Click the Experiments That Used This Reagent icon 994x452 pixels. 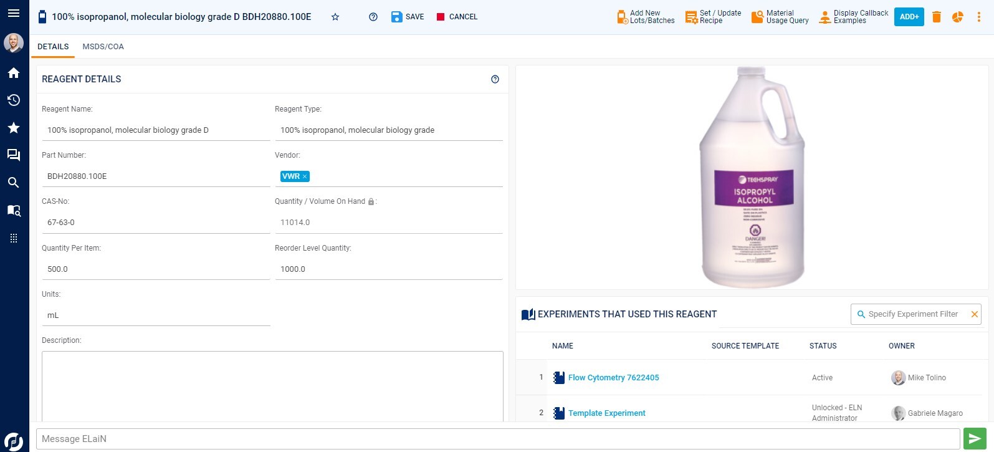tap(528, 314)
